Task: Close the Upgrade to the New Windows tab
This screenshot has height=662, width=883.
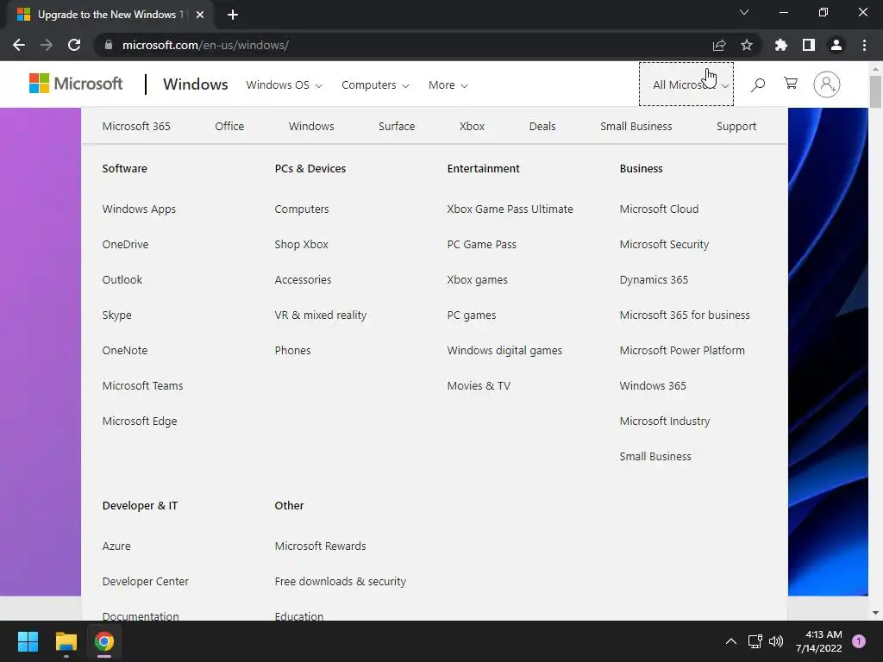Action: [200, 15]
